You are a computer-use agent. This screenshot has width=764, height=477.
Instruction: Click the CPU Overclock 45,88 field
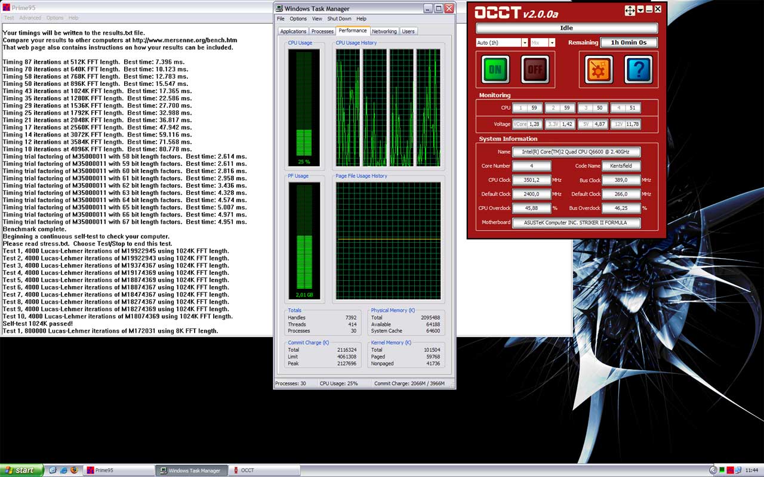[531, 208]
